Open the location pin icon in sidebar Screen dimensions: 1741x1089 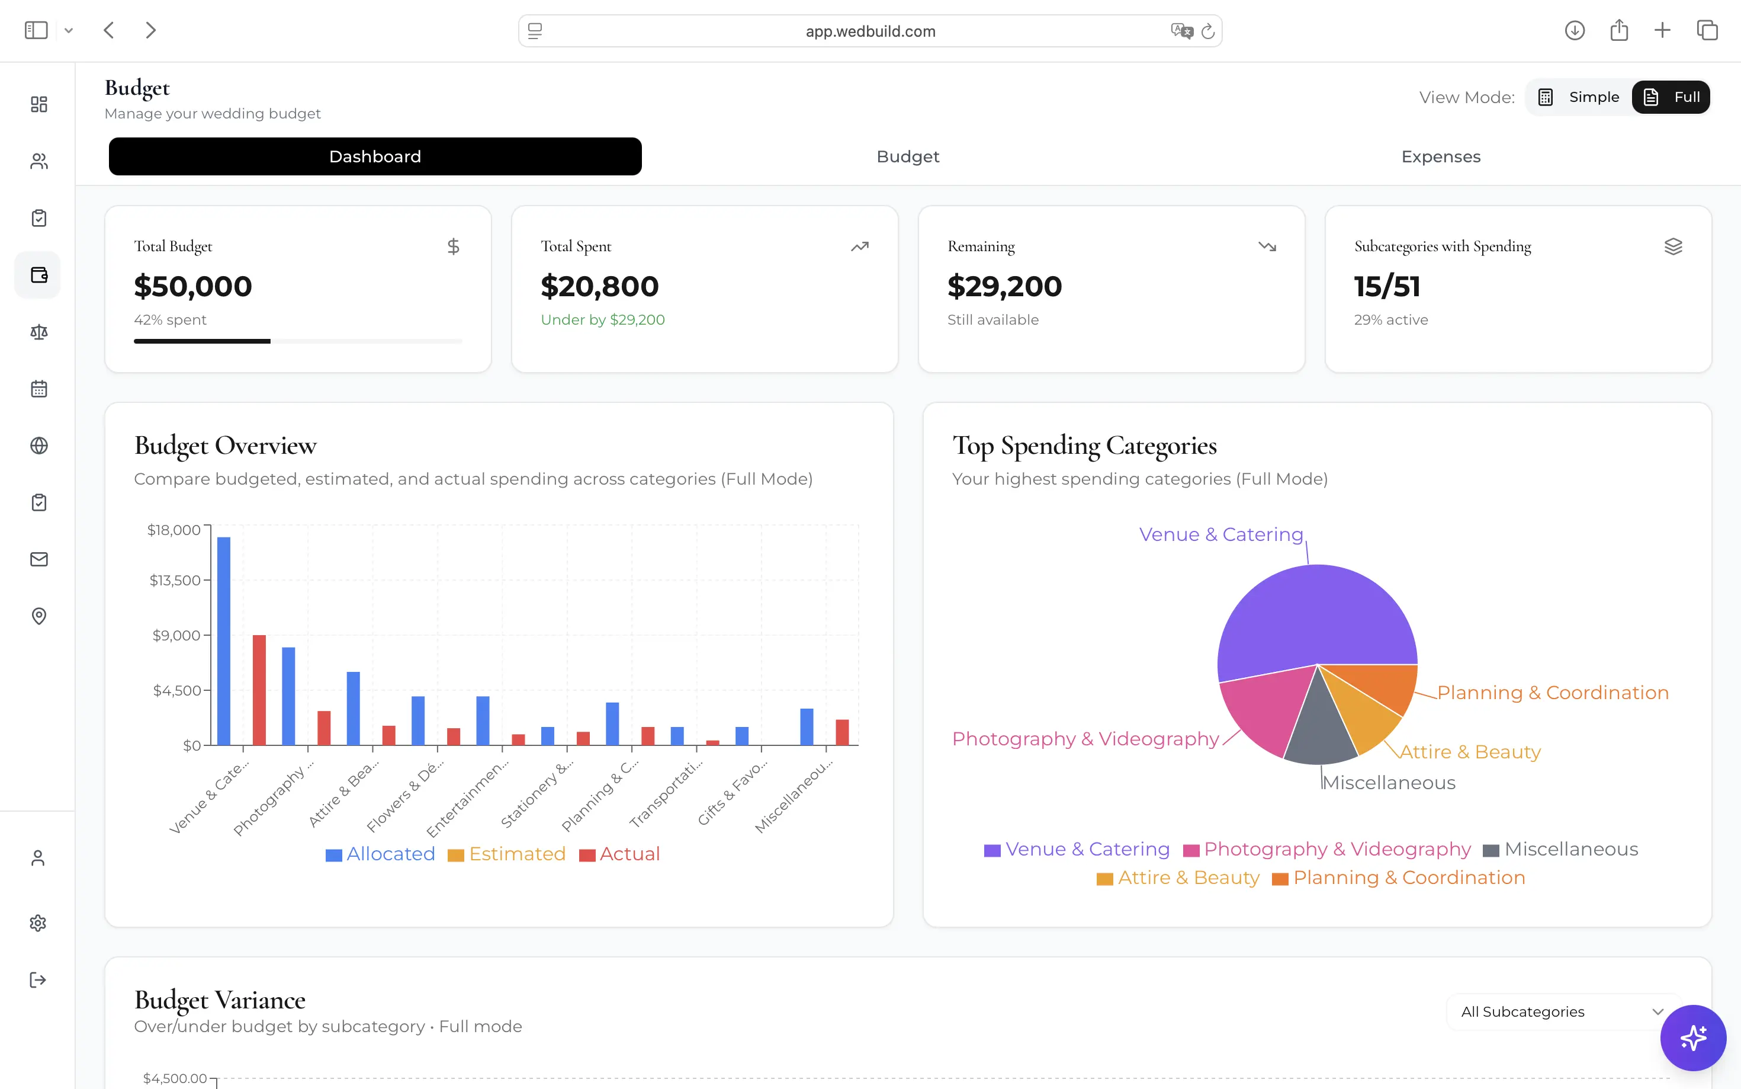click(x=39, y=617)
